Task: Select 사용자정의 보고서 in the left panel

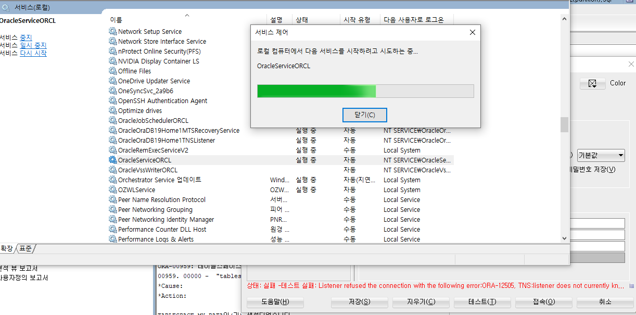Action: 24,278
